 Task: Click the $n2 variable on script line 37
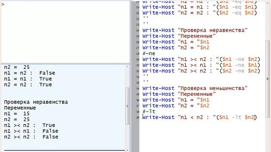pos(205,106)
